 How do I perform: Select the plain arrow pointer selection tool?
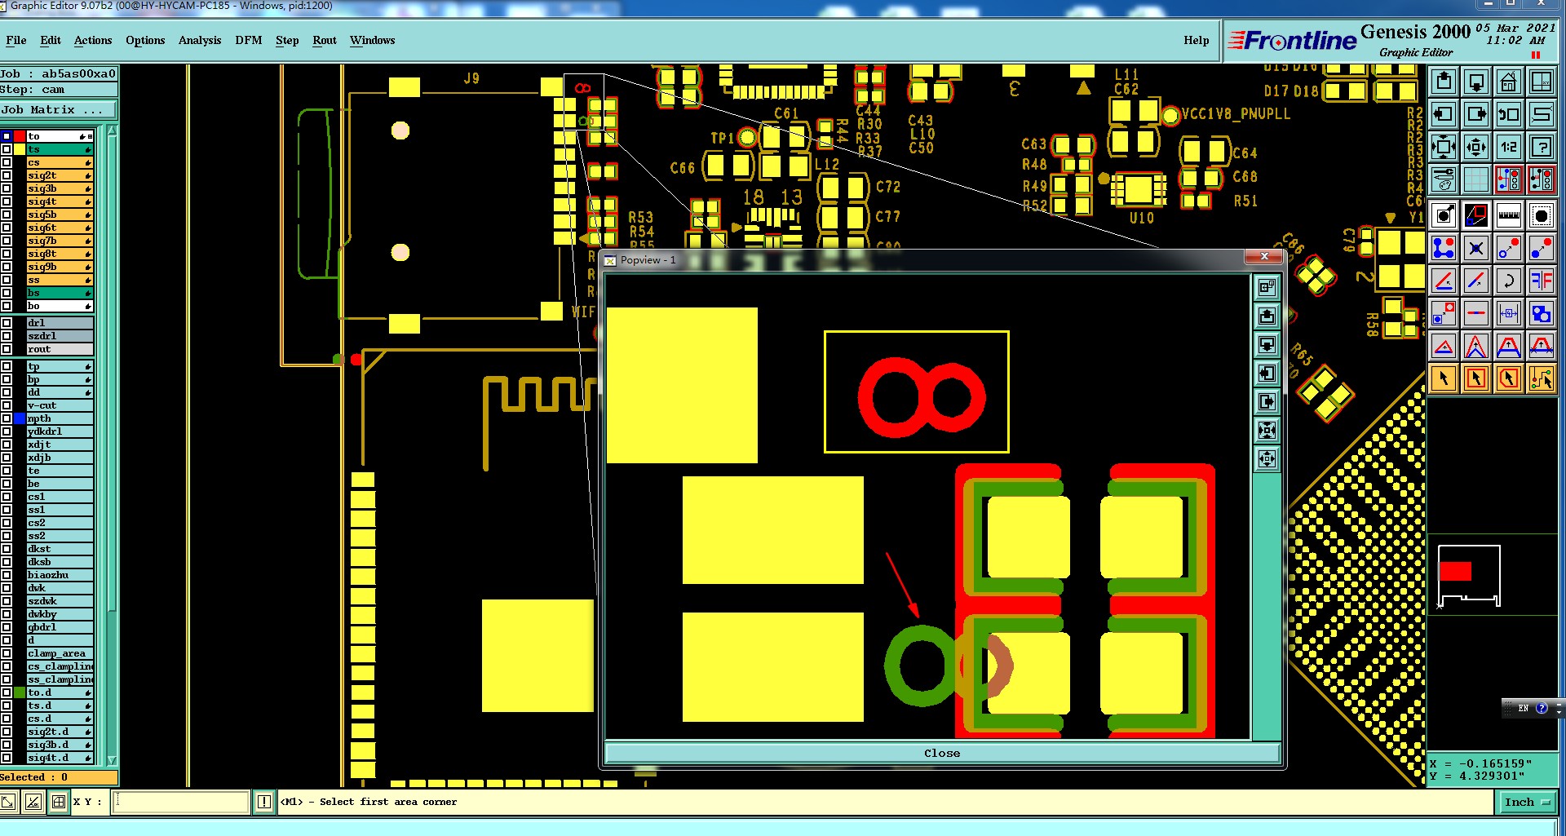pos(1444,378)
